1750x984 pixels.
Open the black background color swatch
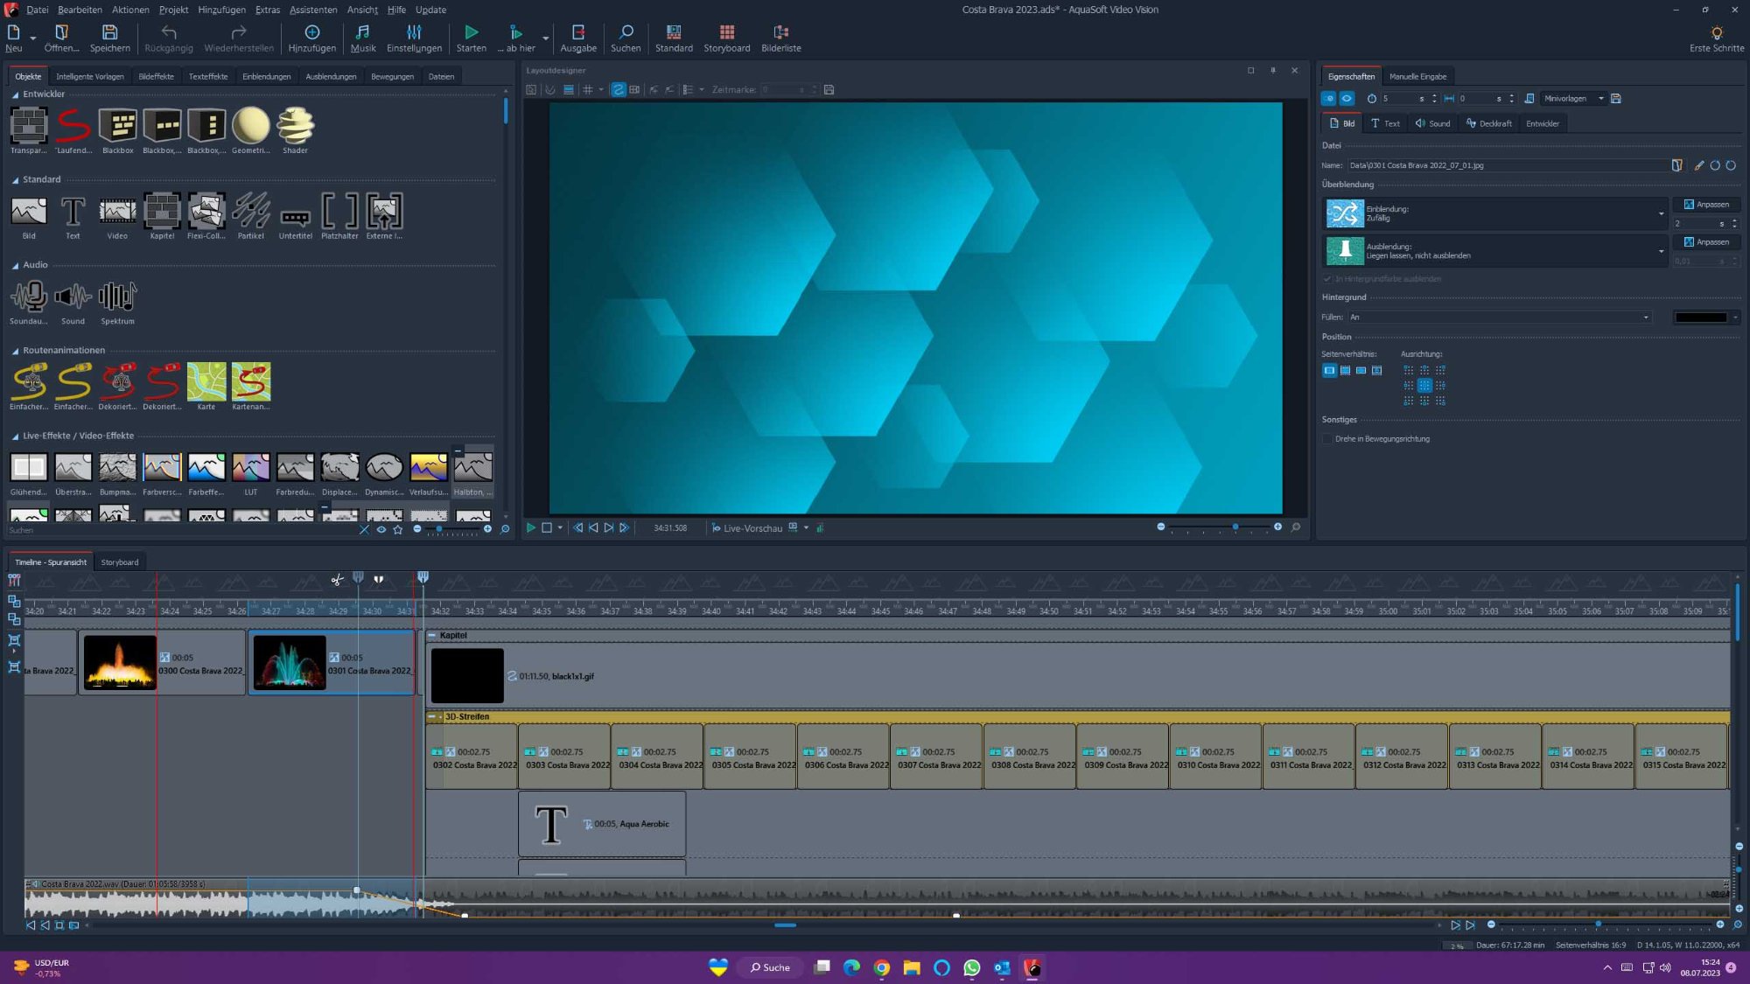1700,318
